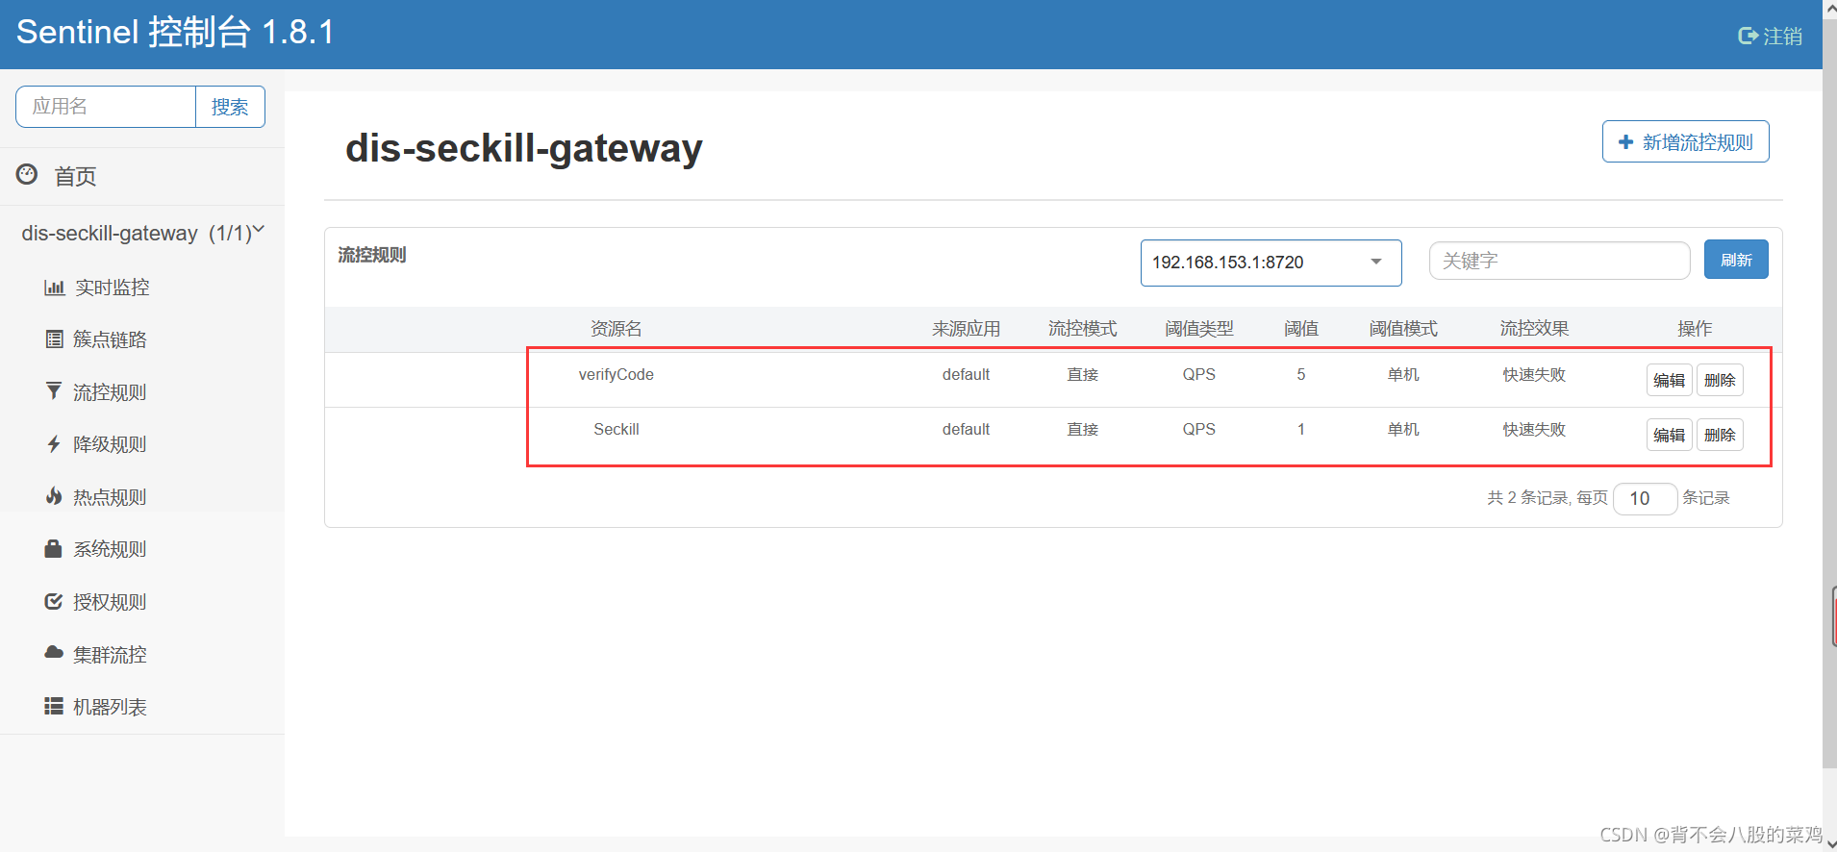Image resolution: width=1837 pixels, height=852 pixels.
Task: Click the plus icon in 新增流控规则
Action: point(1625,142)
